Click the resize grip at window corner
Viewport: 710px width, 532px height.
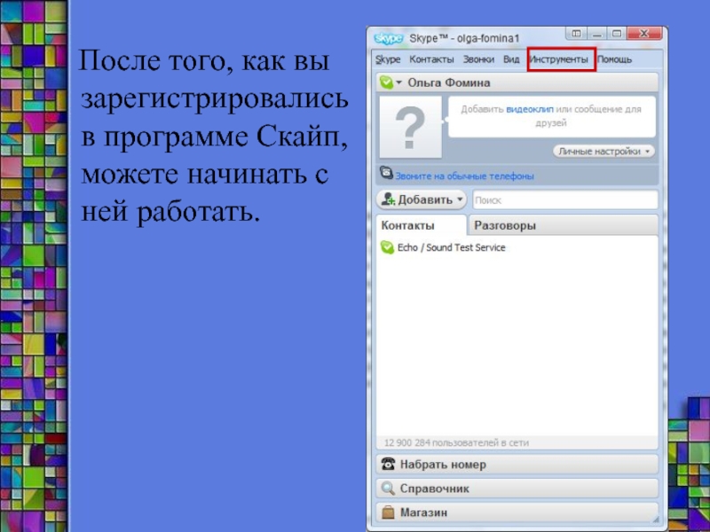coord(656,520)
